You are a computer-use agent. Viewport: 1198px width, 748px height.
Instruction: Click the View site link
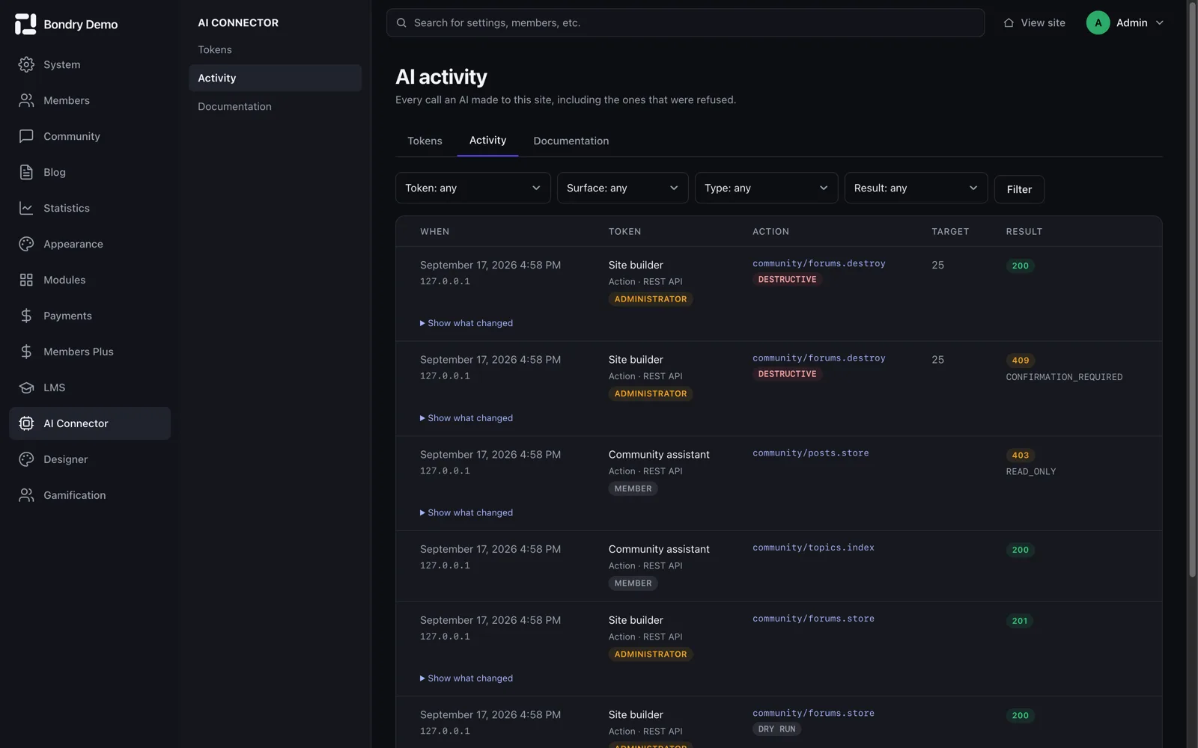click(1034, 22)
